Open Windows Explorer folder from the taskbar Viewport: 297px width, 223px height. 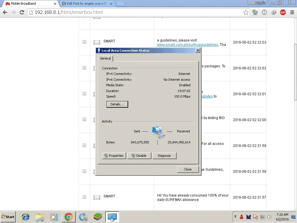coord(40,217)
